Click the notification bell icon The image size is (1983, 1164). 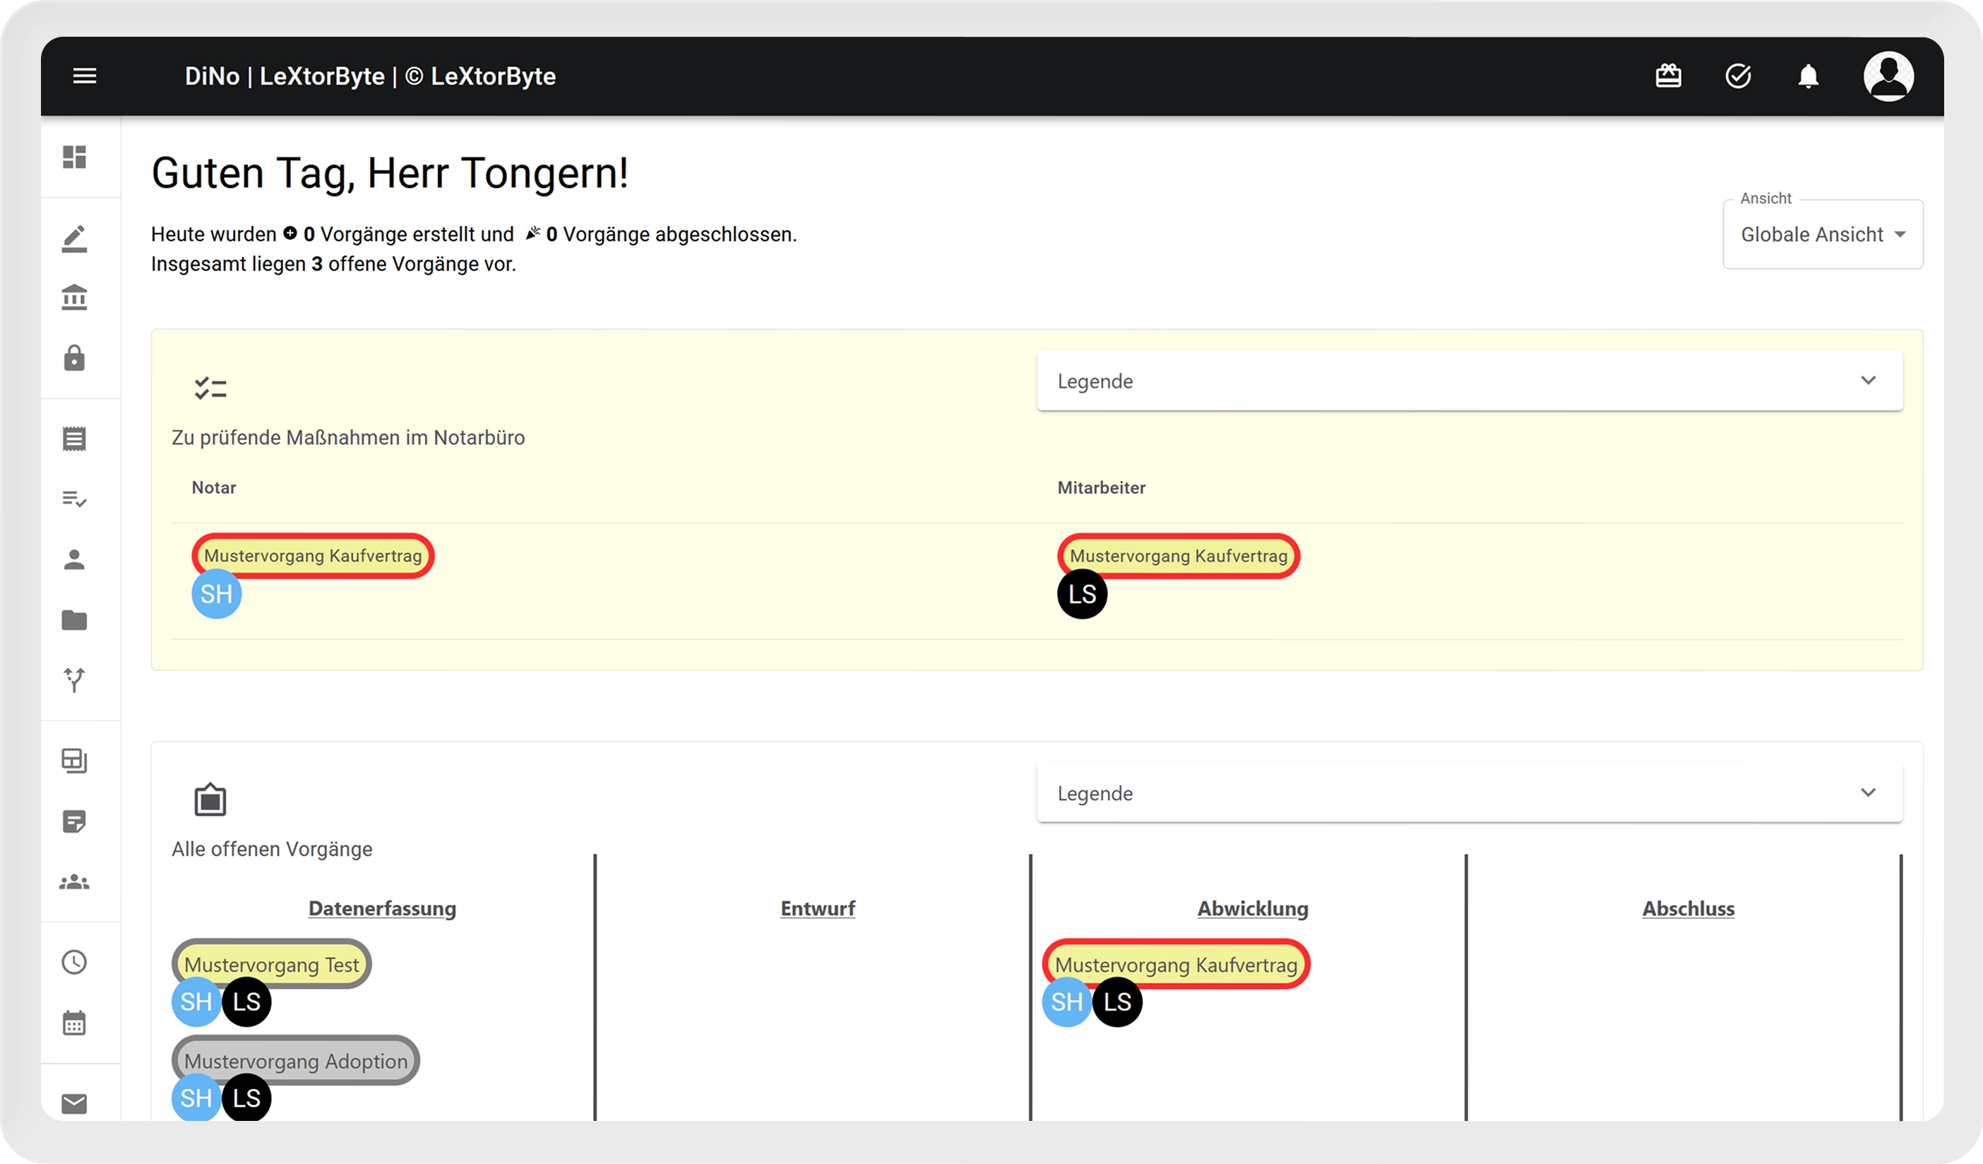(1808, 76)
